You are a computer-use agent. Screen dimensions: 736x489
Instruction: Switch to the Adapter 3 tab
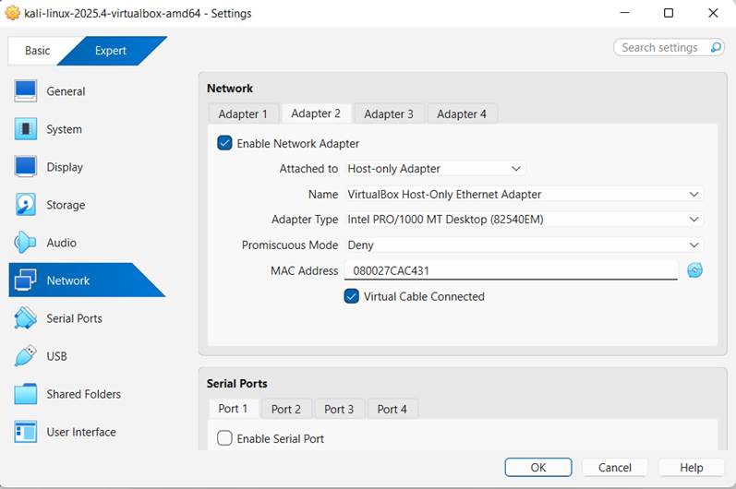coord(389,113)
